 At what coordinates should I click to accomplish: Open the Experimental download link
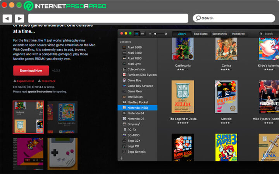coord(23,81)
